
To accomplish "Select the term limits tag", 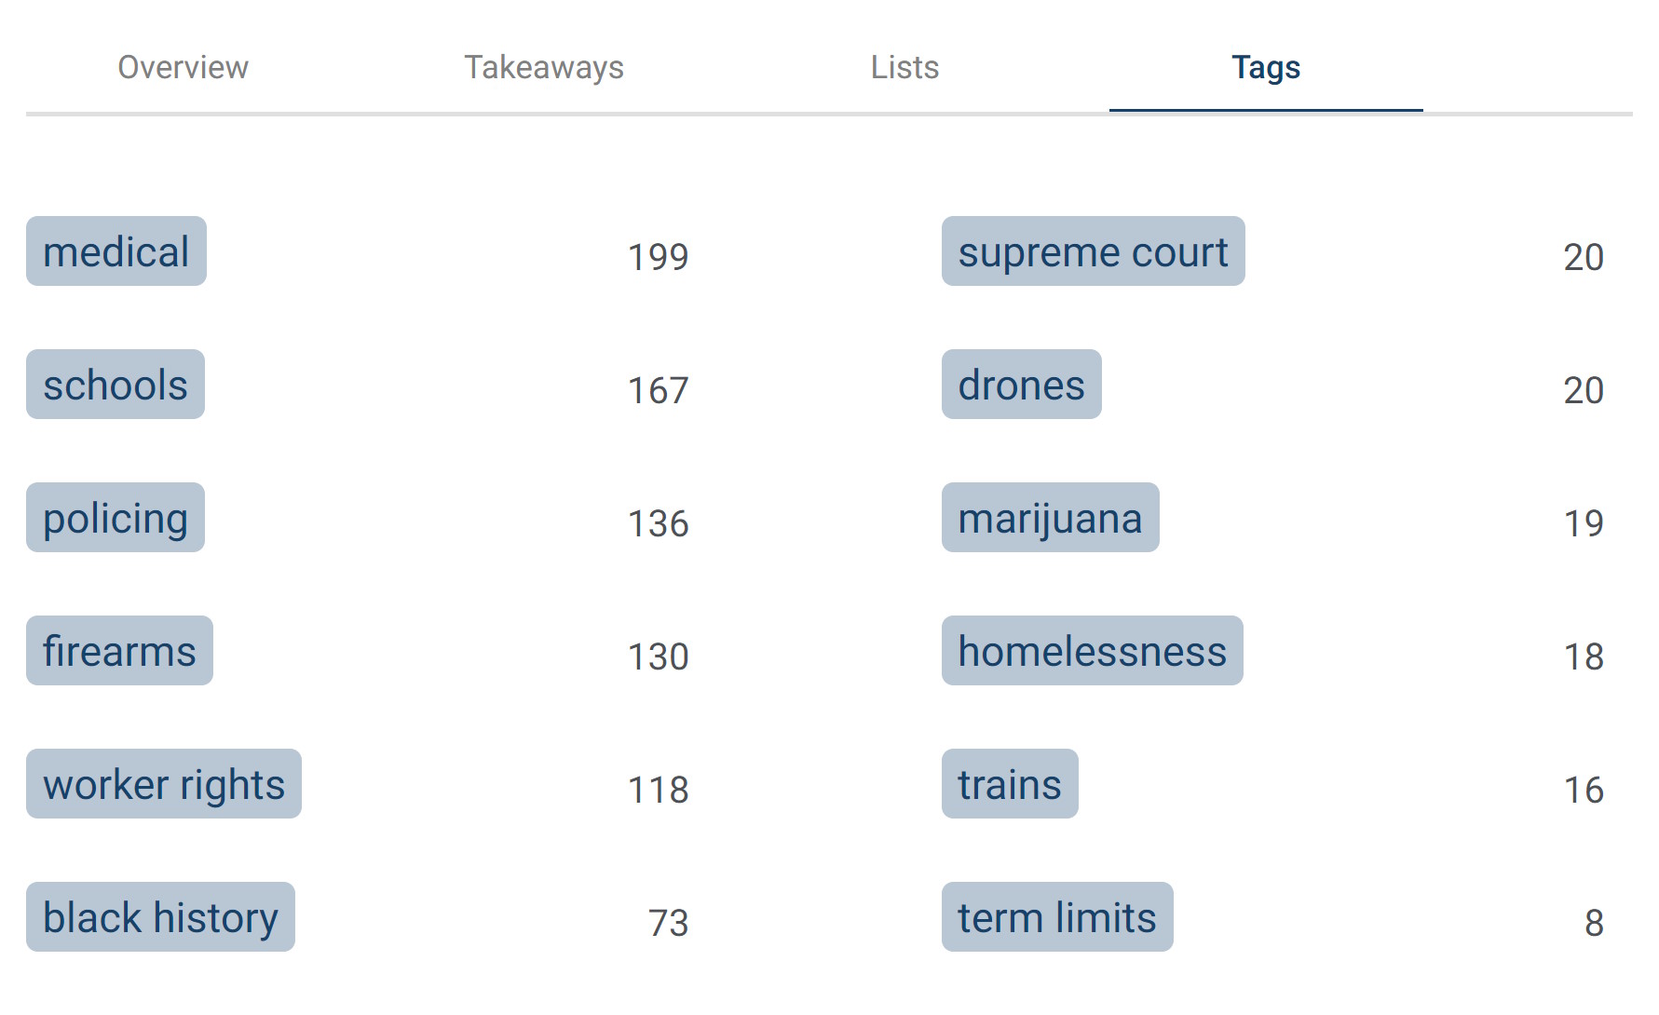I will point(1057,918).
